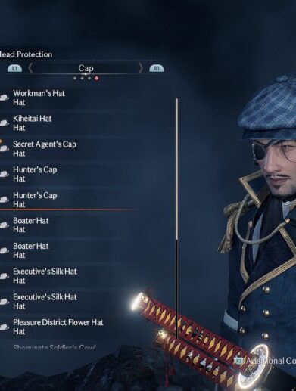Click the Head Protection heading
296x391 pixels.
tap(26, 54)
